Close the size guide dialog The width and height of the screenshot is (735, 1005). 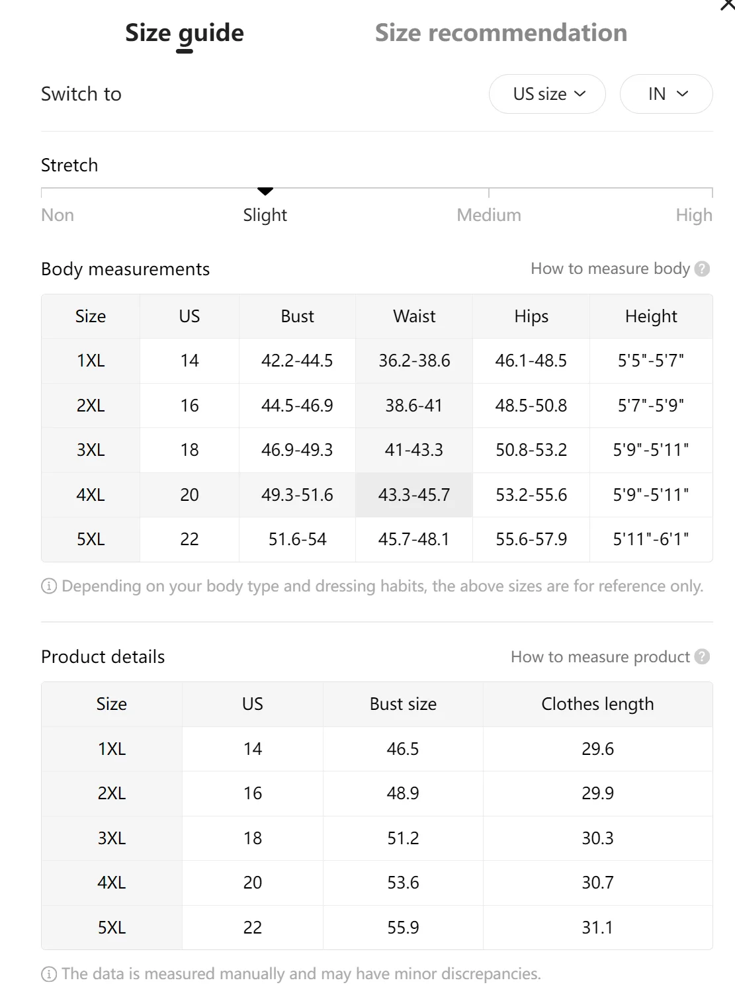727,5
